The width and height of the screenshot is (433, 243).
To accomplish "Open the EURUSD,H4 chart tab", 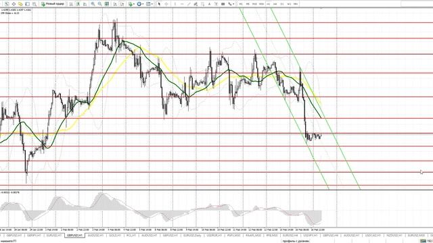I will point(290,236).
